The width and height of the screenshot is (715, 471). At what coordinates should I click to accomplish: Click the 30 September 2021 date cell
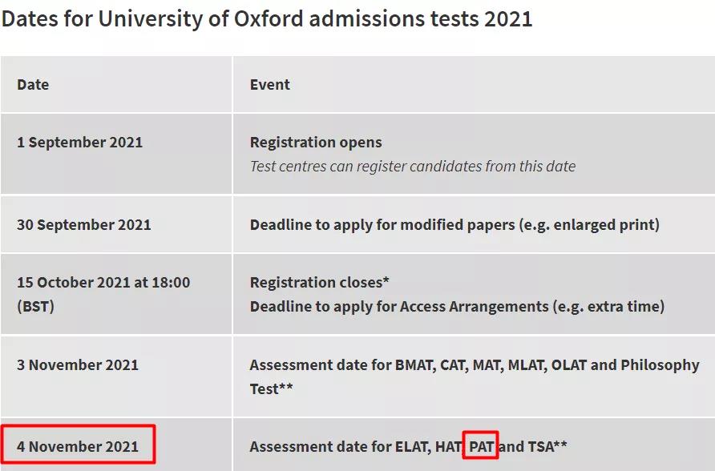coord(84,224)
